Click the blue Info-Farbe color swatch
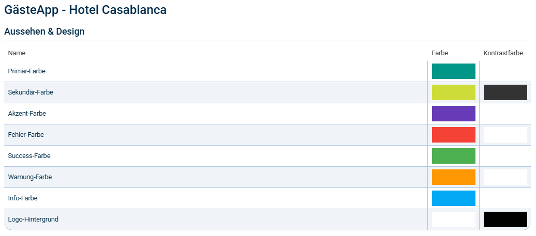Image resolution: width=536 pixels, height=236 pixels. point(453,198)
